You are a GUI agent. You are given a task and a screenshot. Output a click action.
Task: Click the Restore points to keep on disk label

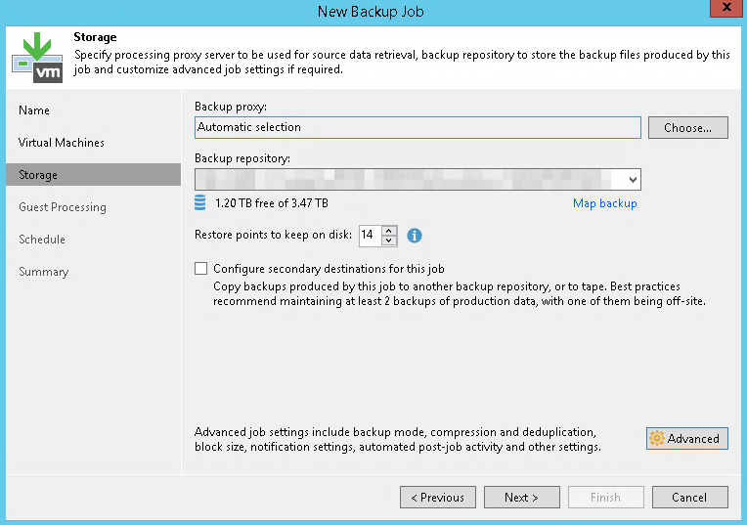(273, 235)
